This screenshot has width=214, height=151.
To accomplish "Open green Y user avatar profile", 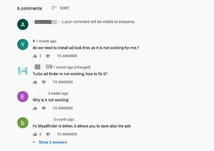I will click(x=23, y=44).
